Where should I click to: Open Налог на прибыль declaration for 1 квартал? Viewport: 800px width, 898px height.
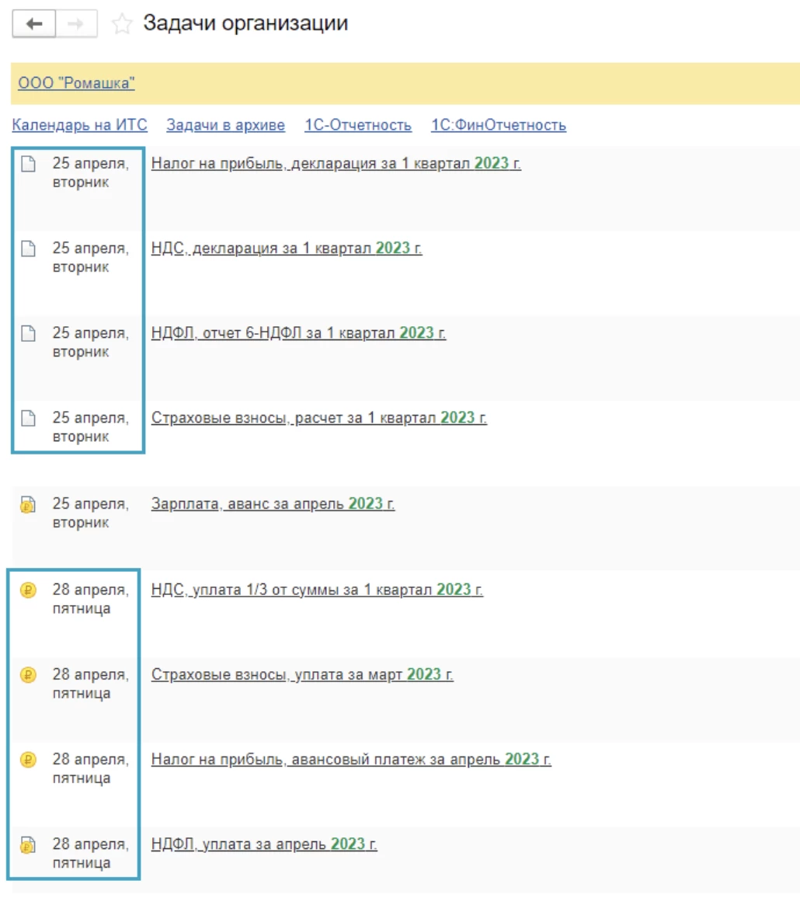[x=336, y=164]
